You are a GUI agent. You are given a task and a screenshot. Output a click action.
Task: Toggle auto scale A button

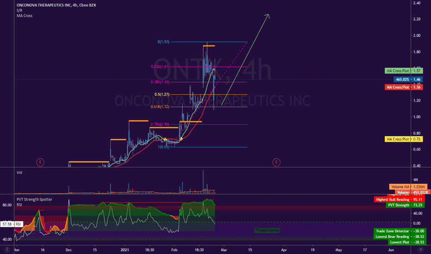click(420, 249)
